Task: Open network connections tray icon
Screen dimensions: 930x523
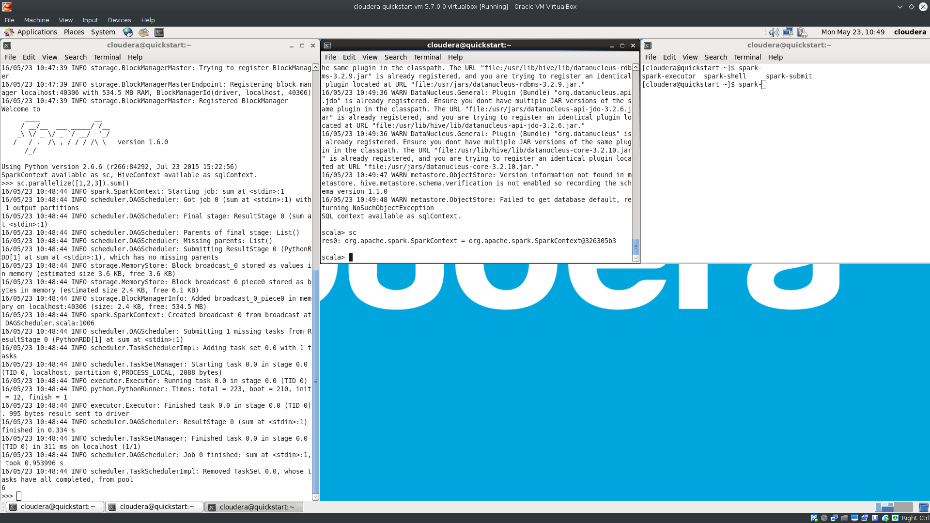Action: 788,32
